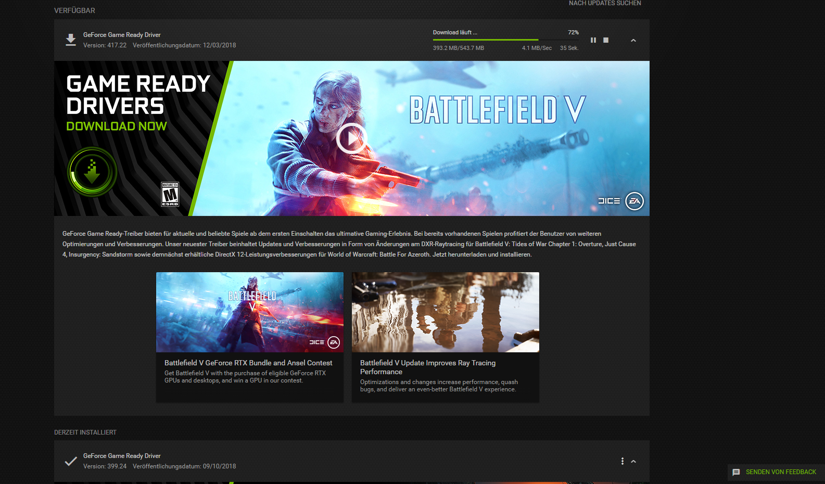This screenshot has height=484, width=825.
Task: Click '4.1 MB/Sec' download speed text
Action: coord(537,48)
